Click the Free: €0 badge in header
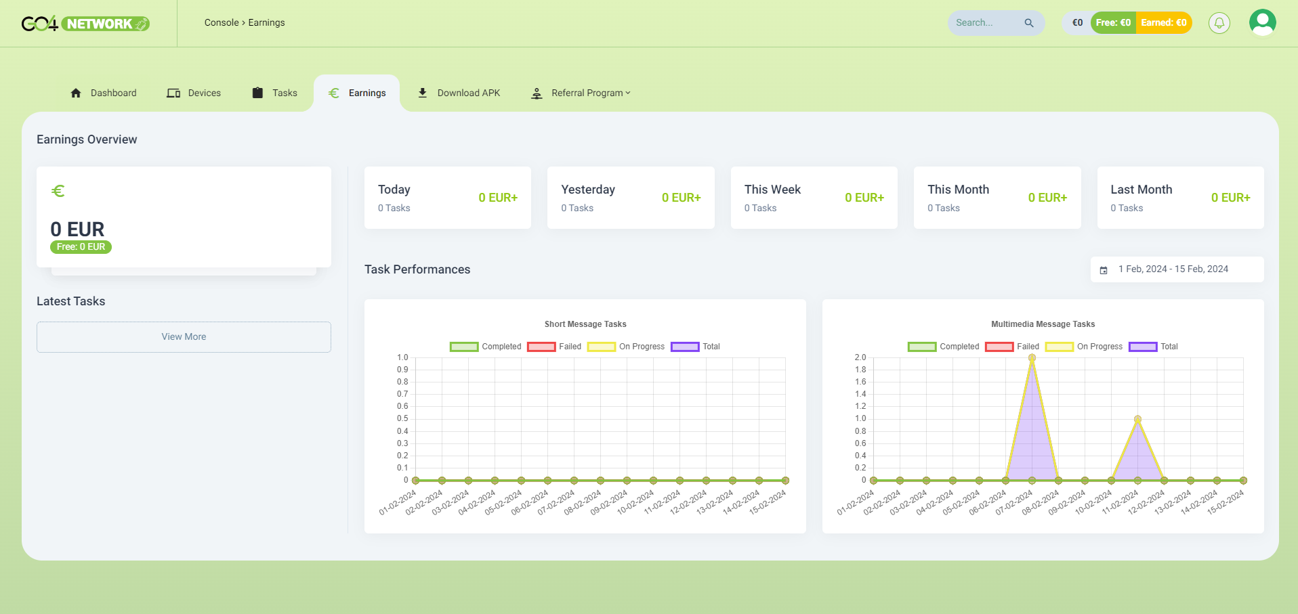Image resolution: width=1298 pixels, height=614 pixels. (x=1113, y=22)
